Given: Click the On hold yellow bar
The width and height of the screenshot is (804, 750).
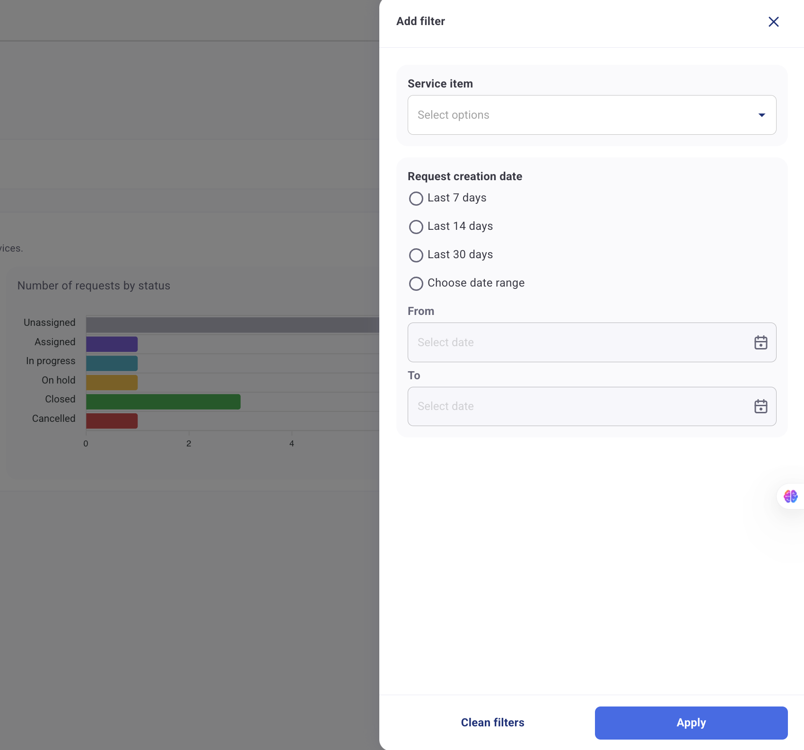Looking at the screenshot, I should [x=112, y=382].
